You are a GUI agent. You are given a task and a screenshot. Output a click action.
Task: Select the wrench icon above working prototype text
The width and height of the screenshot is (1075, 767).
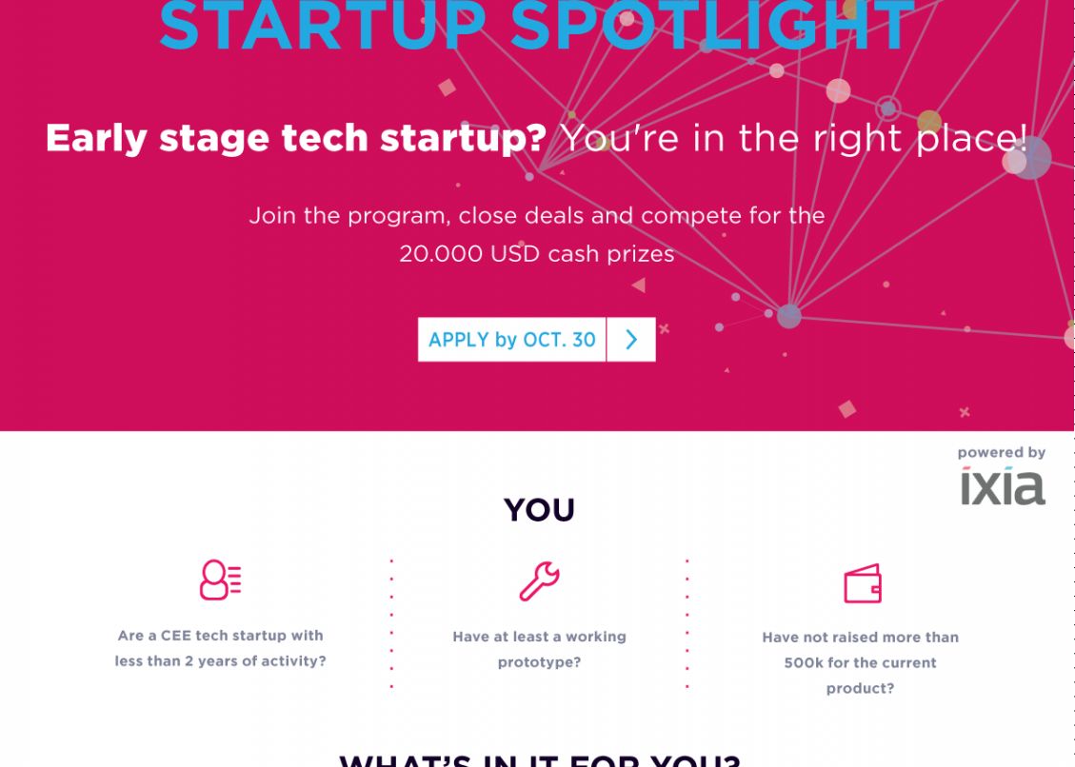(537, 579)
